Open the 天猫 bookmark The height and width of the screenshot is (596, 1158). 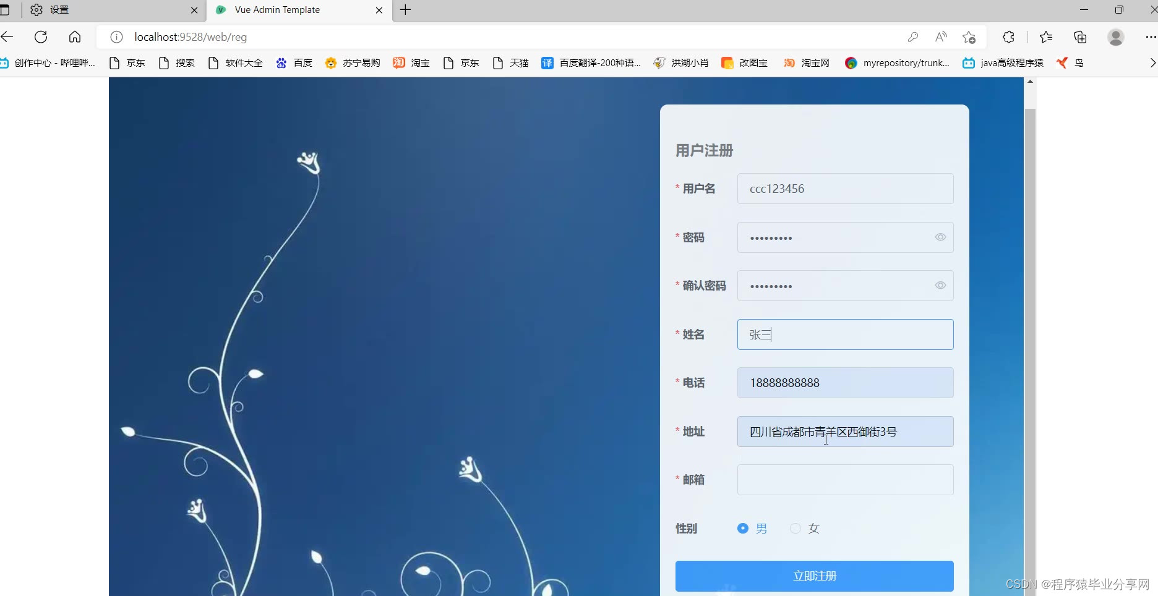pos(511,63)
